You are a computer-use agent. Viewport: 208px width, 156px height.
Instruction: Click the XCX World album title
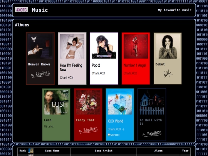tap(116, 121)
